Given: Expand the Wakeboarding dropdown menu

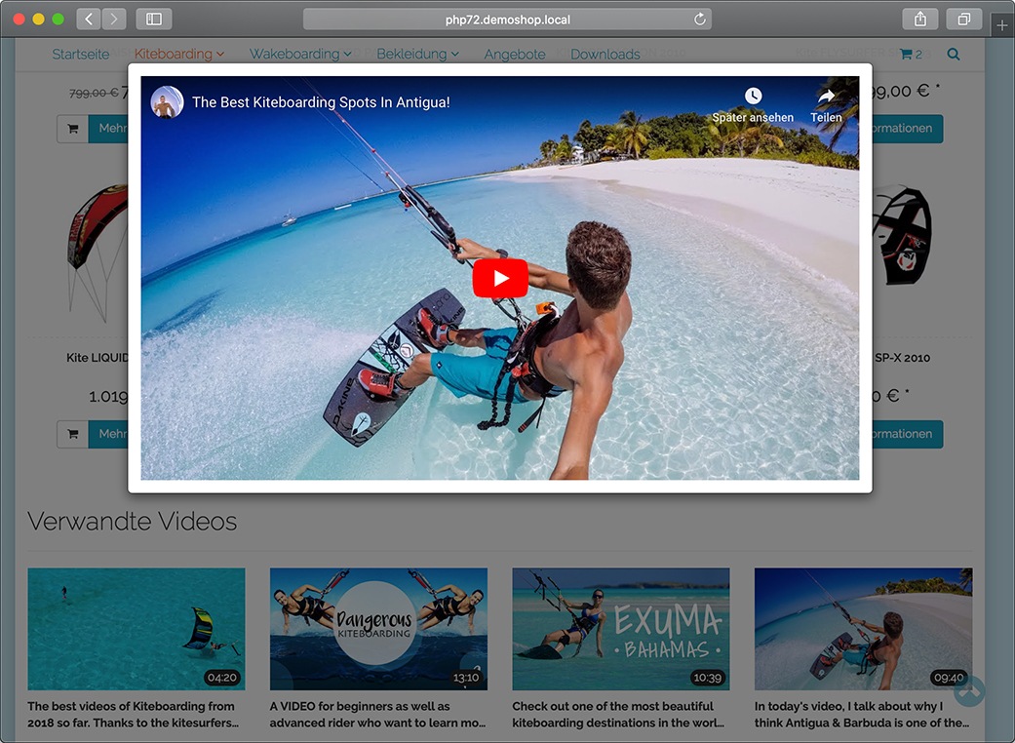Looking at the screenshot, I should pos(300,55).
